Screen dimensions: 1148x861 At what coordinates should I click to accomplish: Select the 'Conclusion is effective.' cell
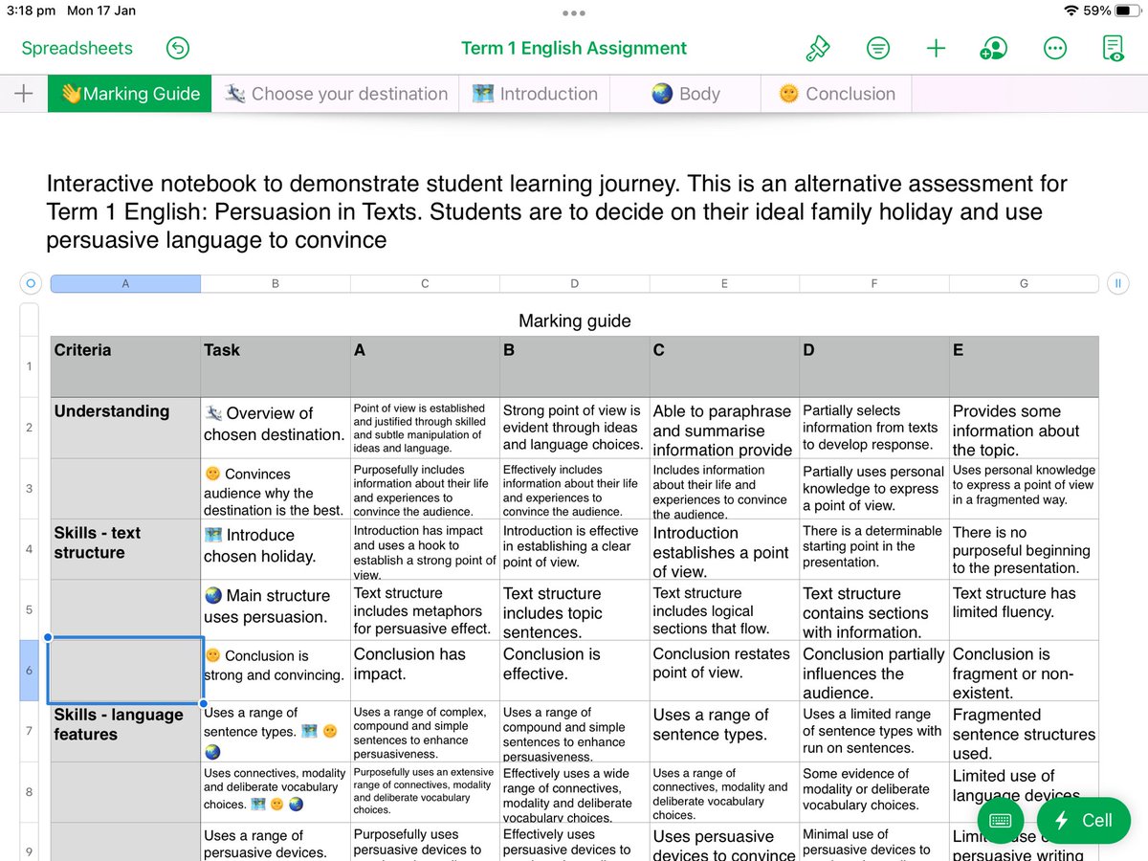(x=574, y=671)
